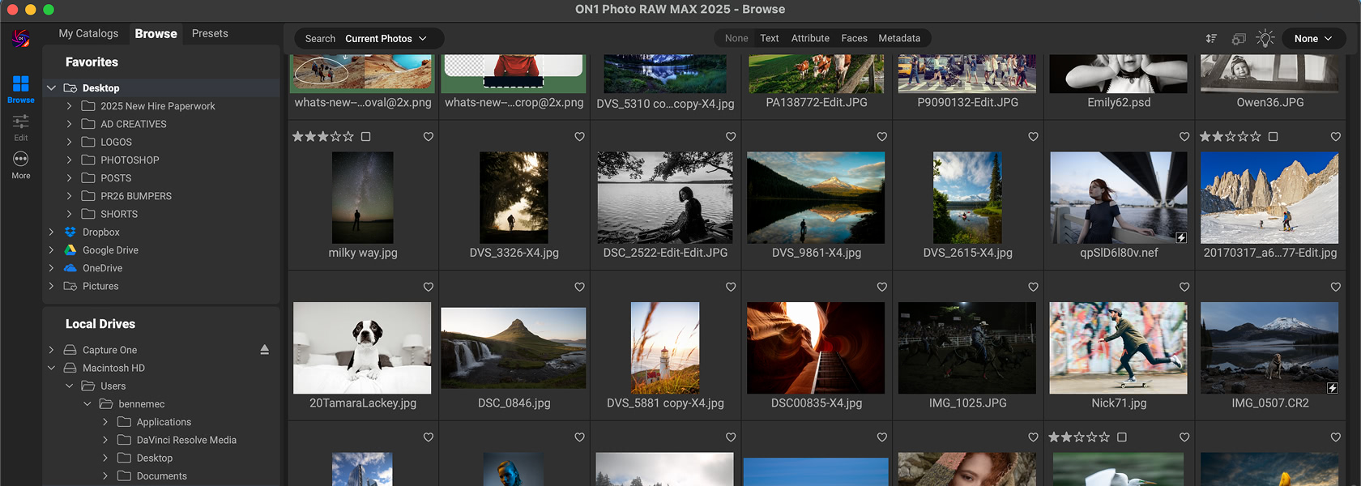
Task: Open the batch settings stacked-windows icon
Action: coord(1239,39)
